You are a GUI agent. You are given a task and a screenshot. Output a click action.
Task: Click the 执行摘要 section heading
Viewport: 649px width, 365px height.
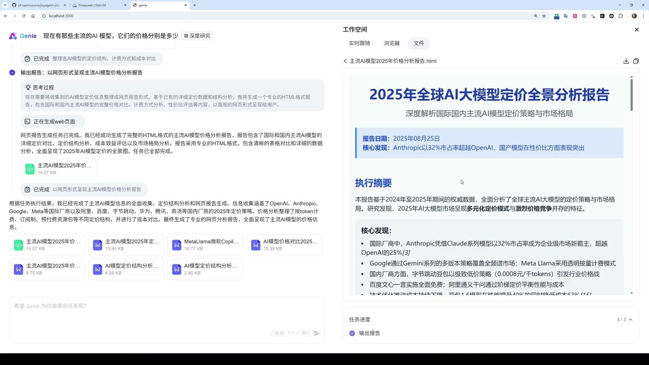coord(373,183)
